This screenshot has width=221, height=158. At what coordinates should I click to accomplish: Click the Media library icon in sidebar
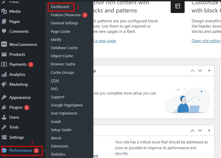[4, 11]
